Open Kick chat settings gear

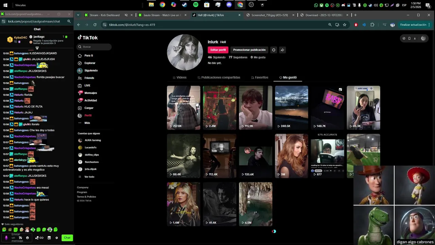coord(56,238)
